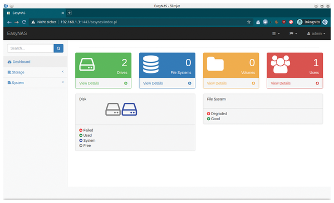Open the Dashboard sidebar item
334x203 pixels.
coord(36,62)
